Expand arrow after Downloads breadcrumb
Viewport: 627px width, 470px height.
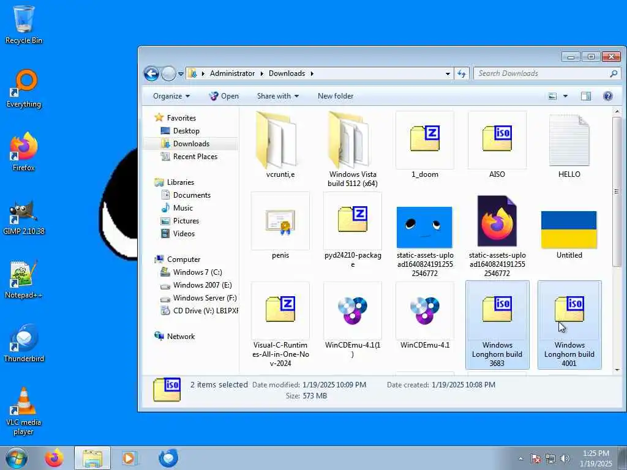[x=312, y=73]
